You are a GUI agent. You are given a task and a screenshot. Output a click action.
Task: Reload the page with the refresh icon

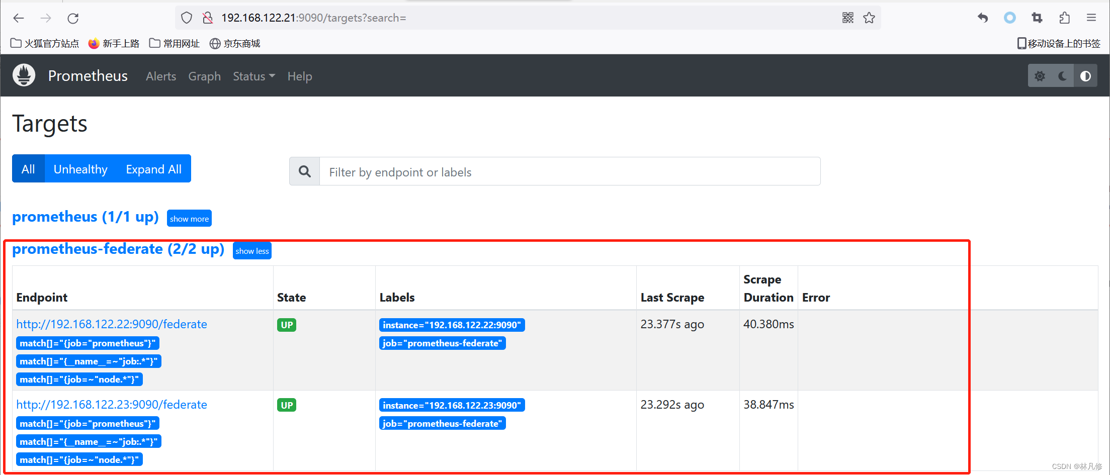(x=73, y=18)
